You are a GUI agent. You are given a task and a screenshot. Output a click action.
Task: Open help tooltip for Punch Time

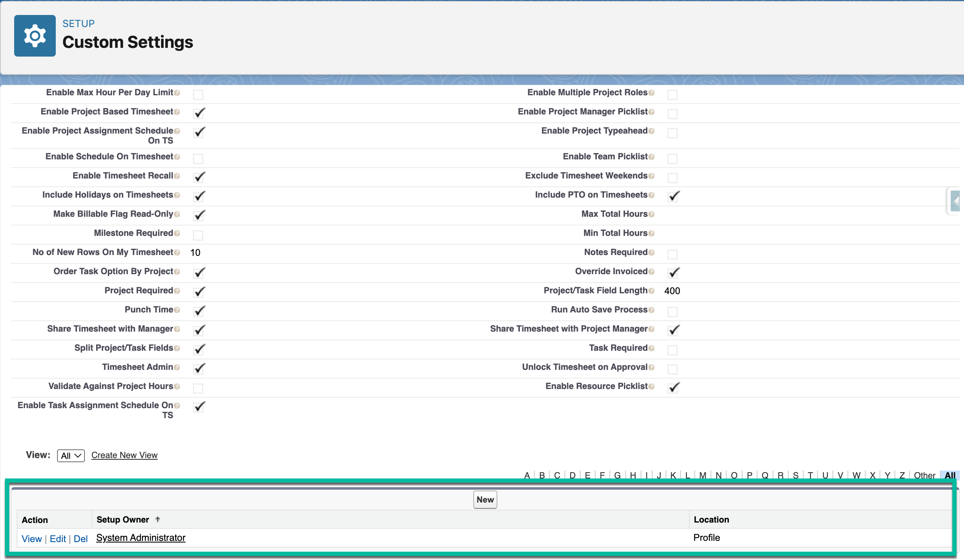176,310
